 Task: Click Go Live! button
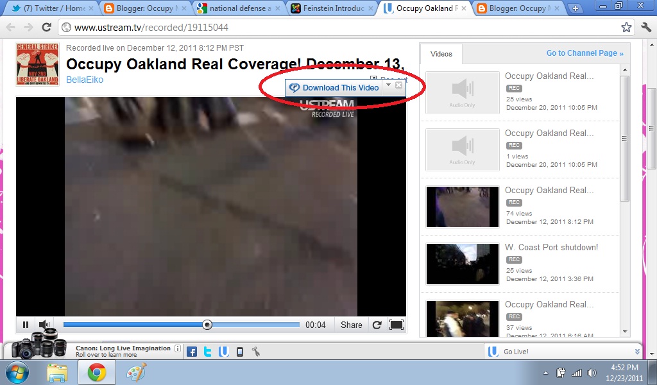516,352
